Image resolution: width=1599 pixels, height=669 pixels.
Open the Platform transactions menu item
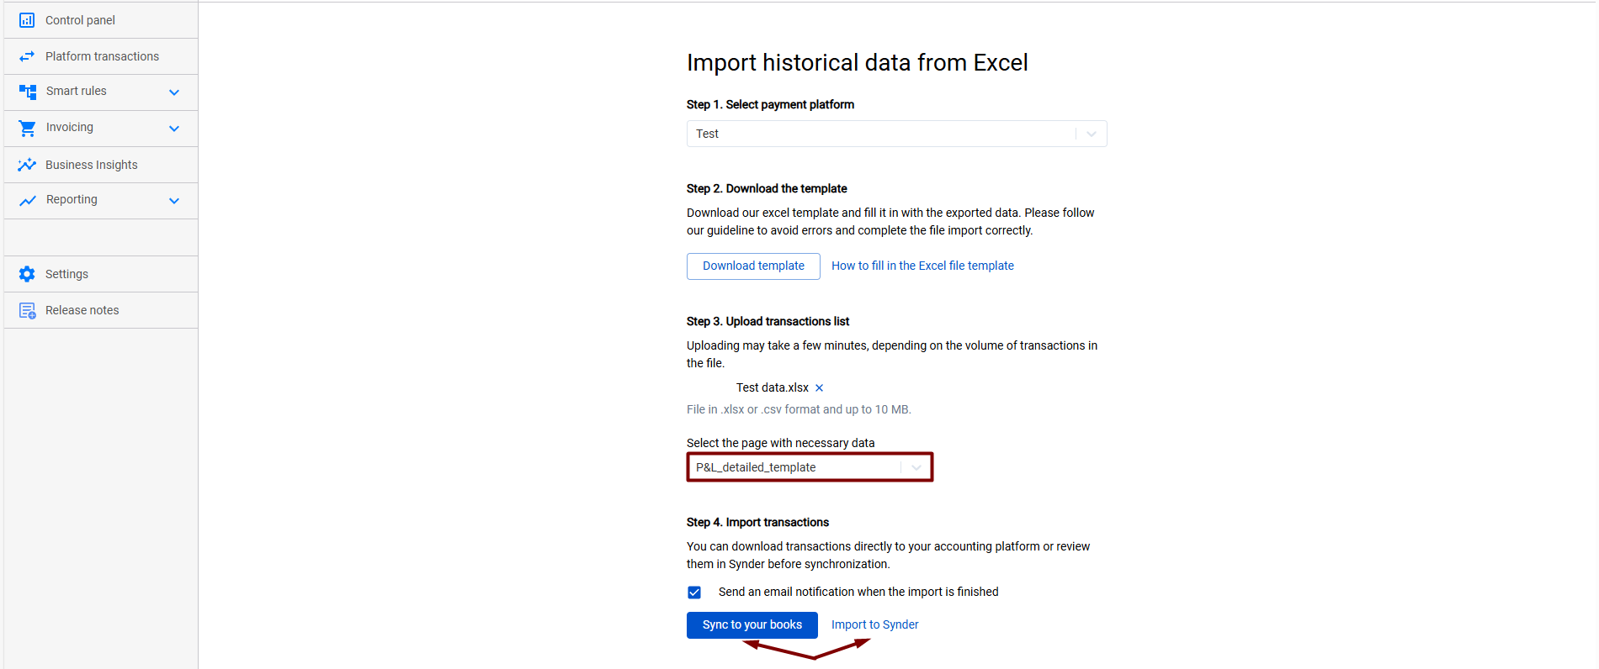click(x=101, y=56)
